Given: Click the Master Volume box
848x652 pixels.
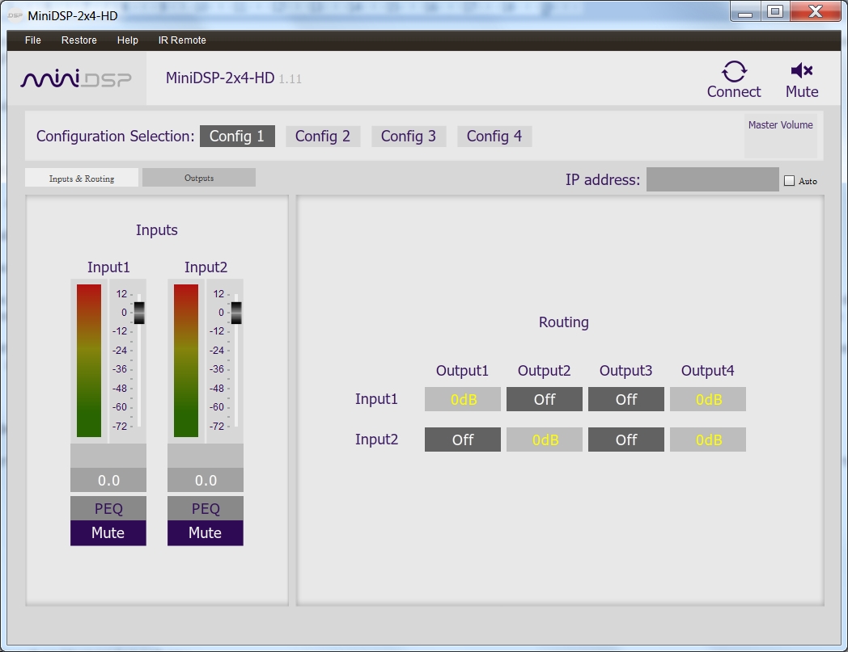Looking at the screenshot, I should point(780,136).
